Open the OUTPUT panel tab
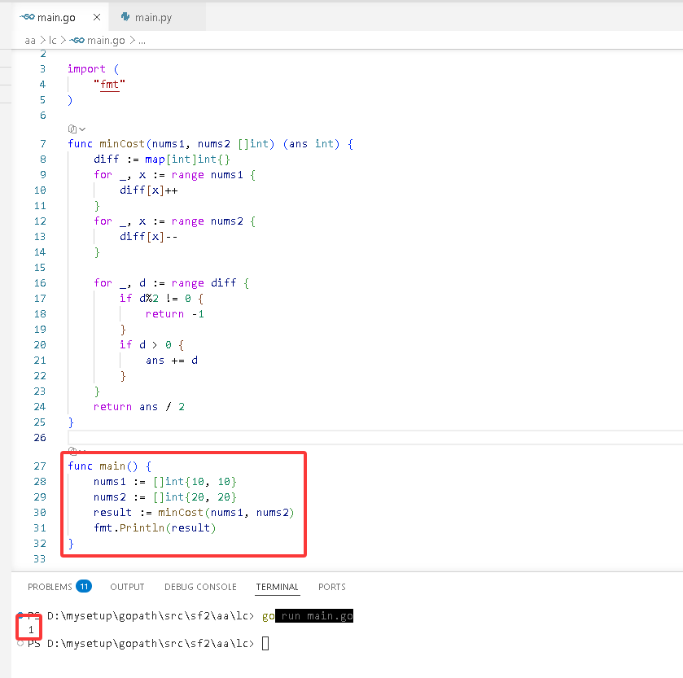 [127, 587]
